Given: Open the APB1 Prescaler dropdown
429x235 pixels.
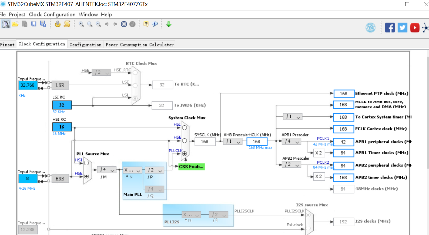Looking at the screenshot, I should [291, 141].
